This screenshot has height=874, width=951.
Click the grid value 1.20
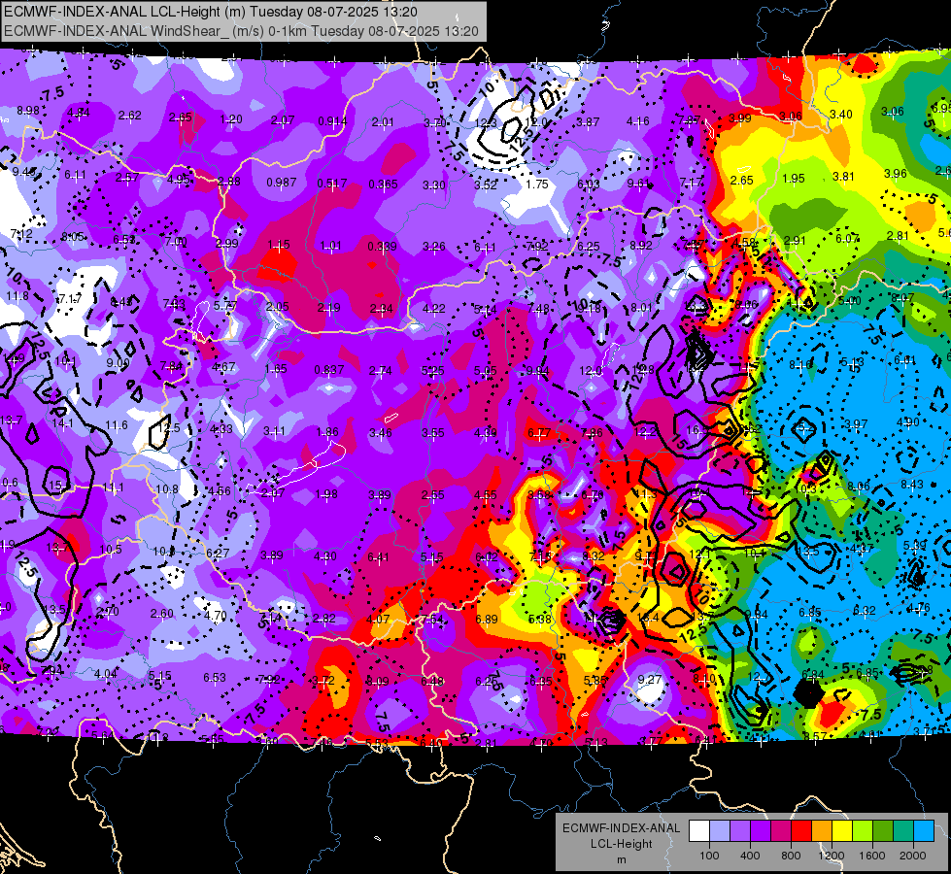231,118
